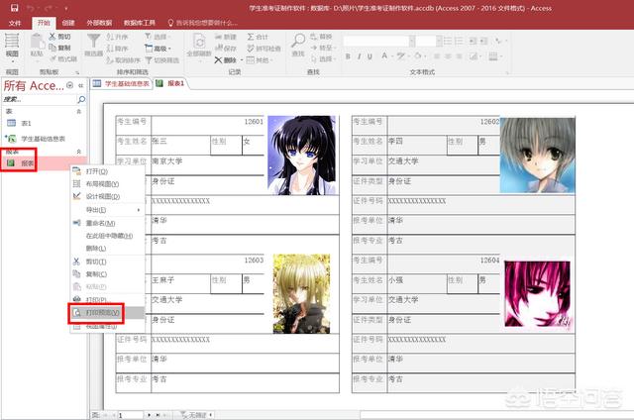The width and height of the screenshot is (634, 420).
Task: Choose 打印预览 print preview in context menu
Action: pyautogui.click(x=108, y=312)
